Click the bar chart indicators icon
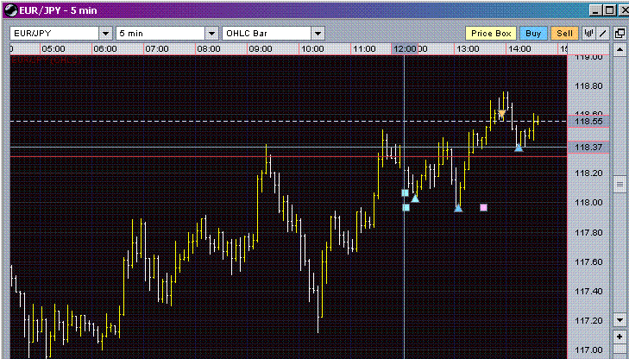Viewport: 629px width, 359px height. [x=589, y=33]
